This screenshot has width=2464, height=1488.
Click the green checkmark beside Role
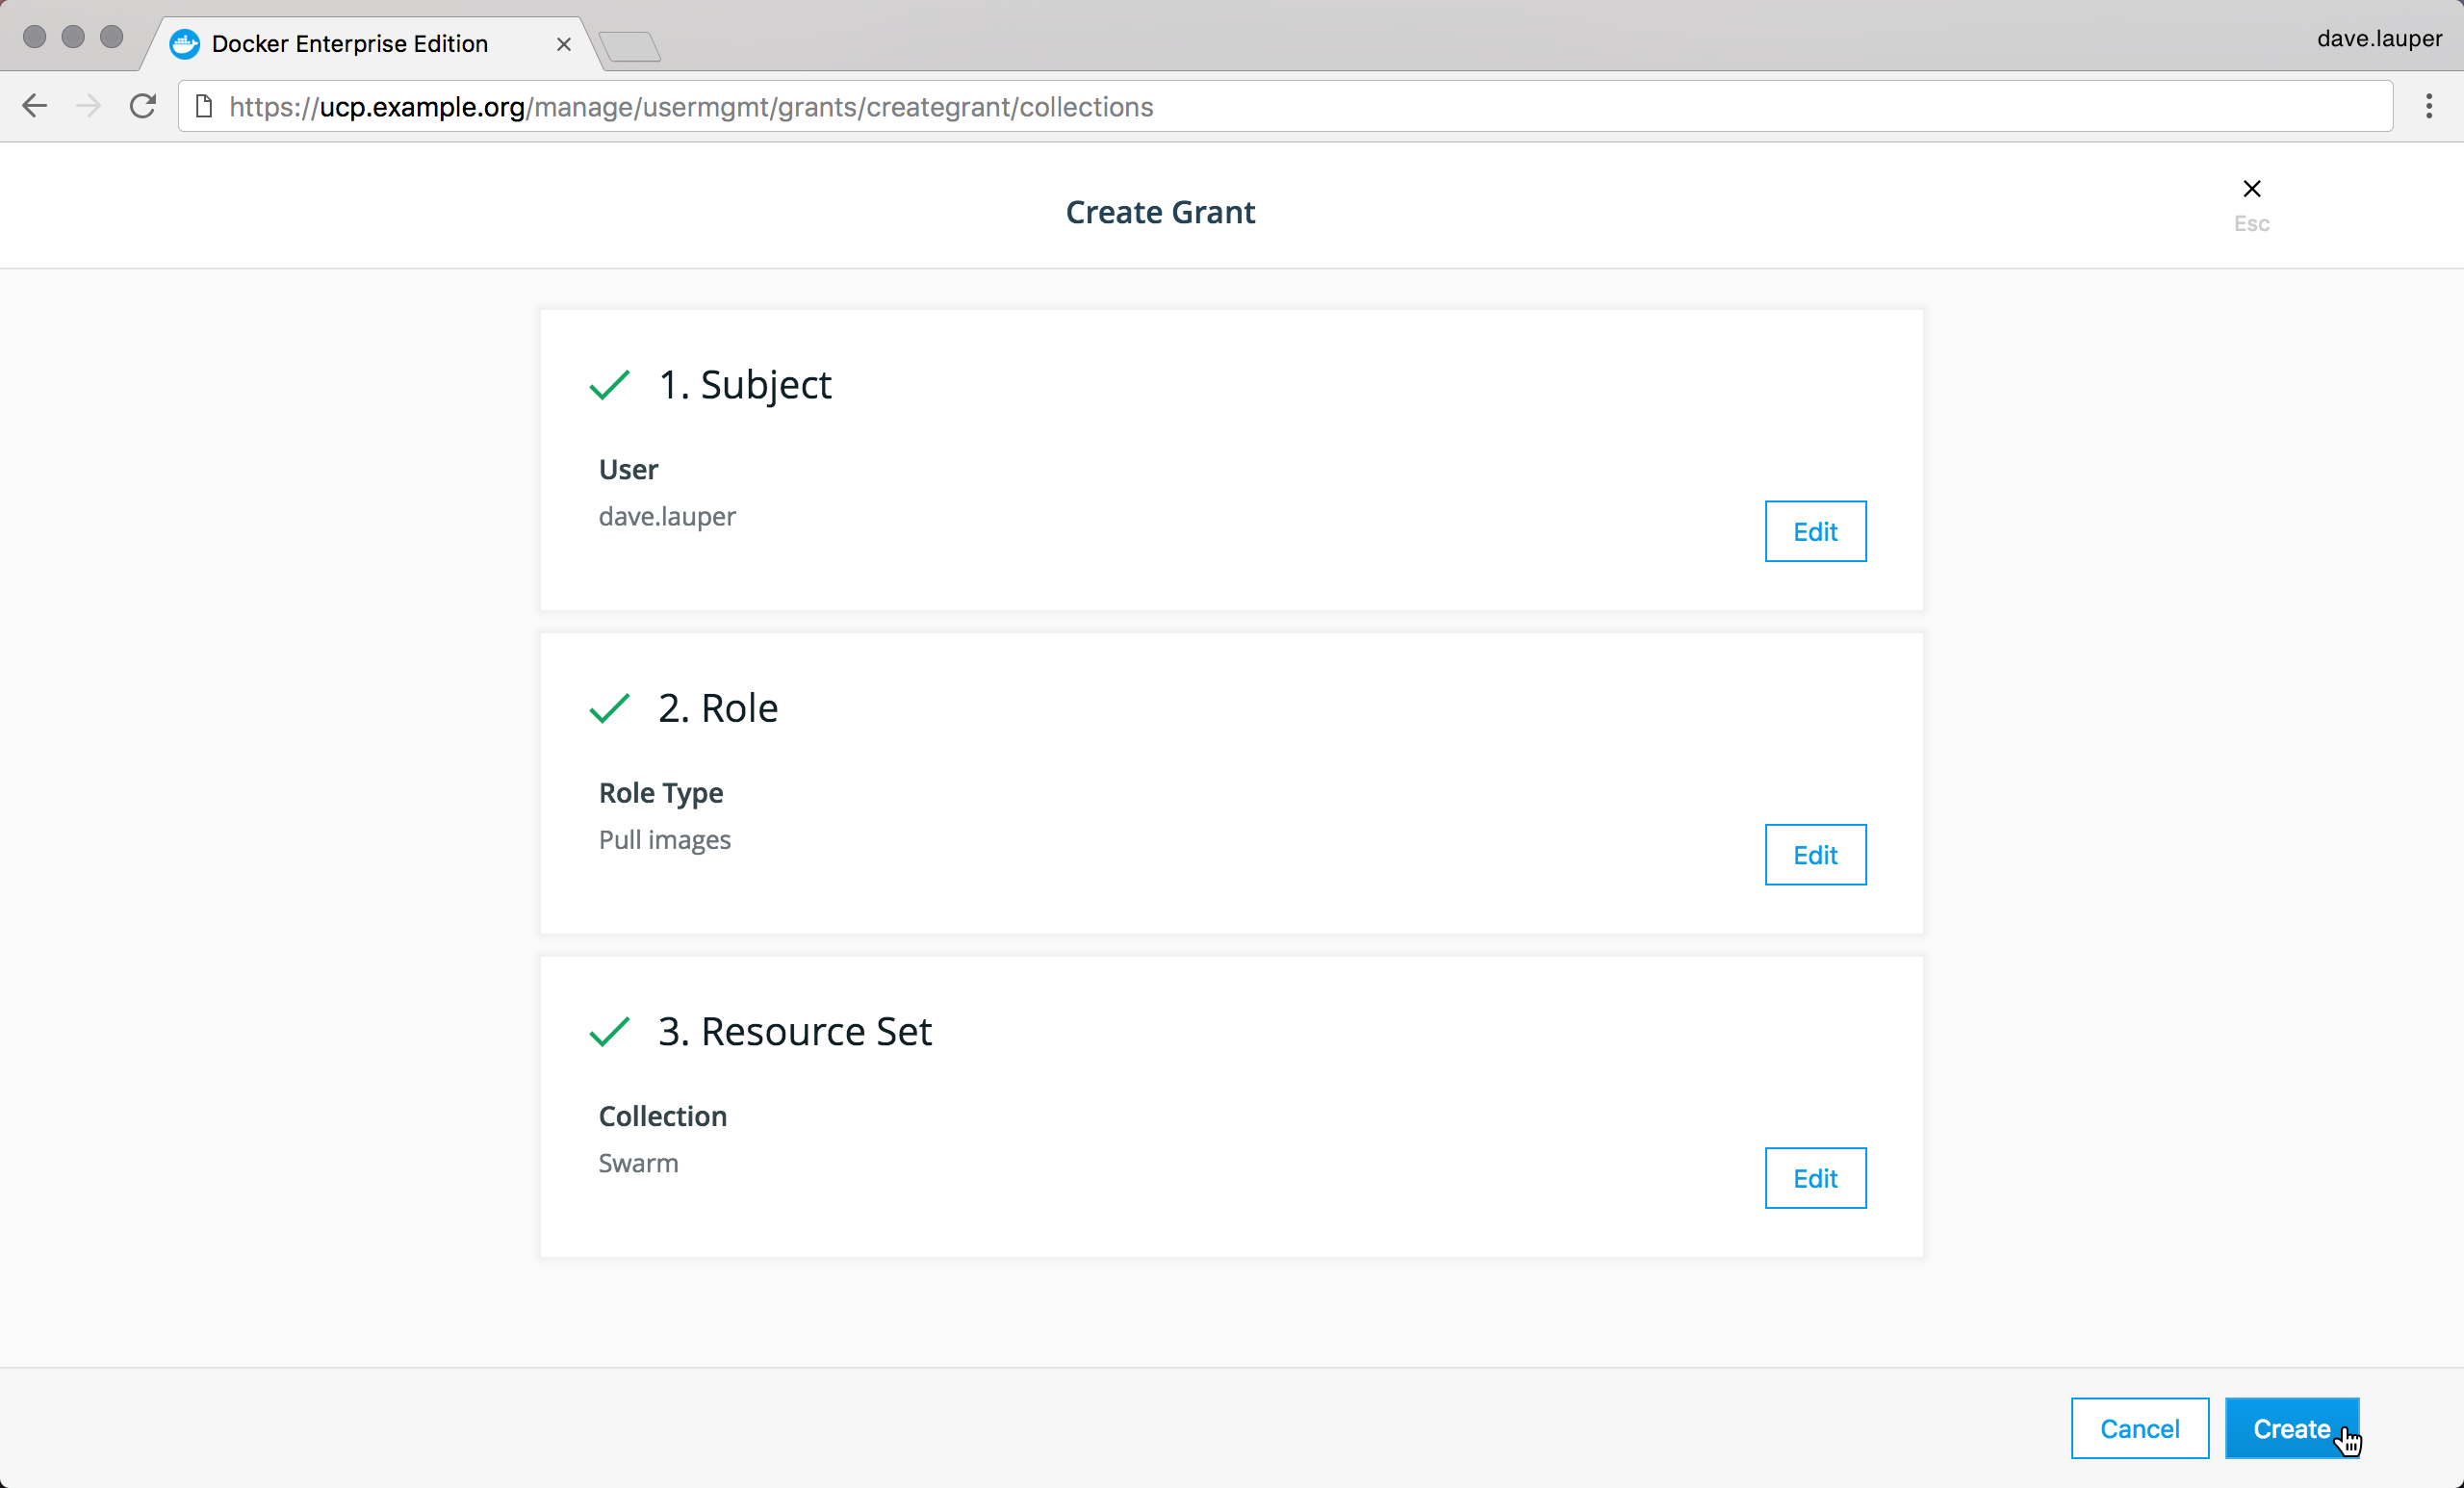pyautogui.click(x=609, y=708)
